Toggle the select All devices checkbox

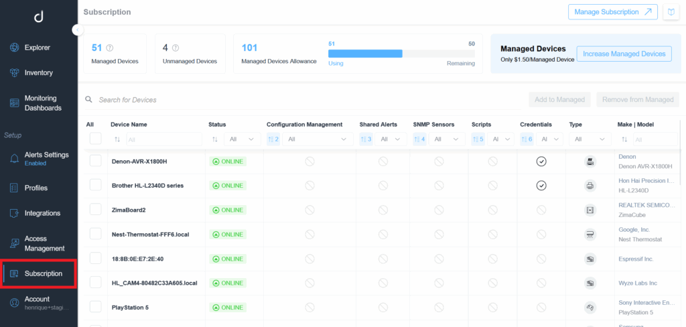pos(95,139)
